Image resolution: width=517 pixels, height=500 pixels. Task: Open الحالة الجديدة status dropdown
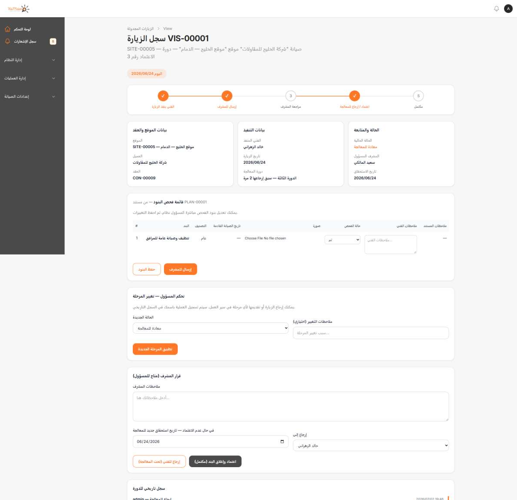pos(210,328)
